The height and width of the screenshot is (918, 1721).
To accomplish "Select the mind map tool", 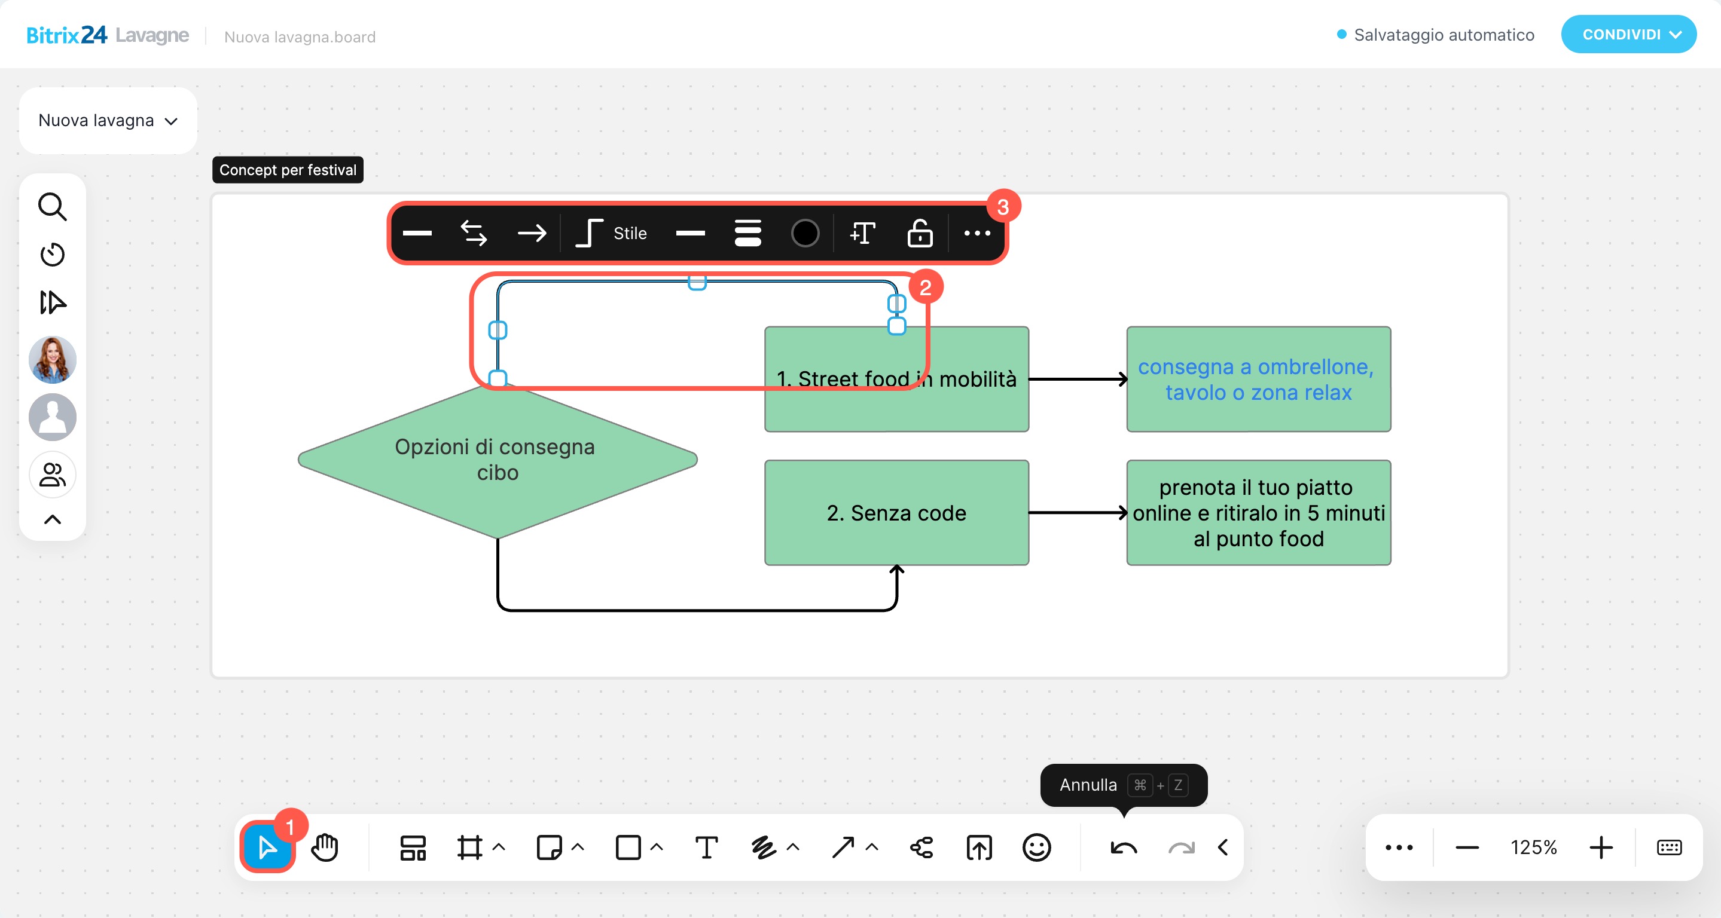I will point(922,847).
